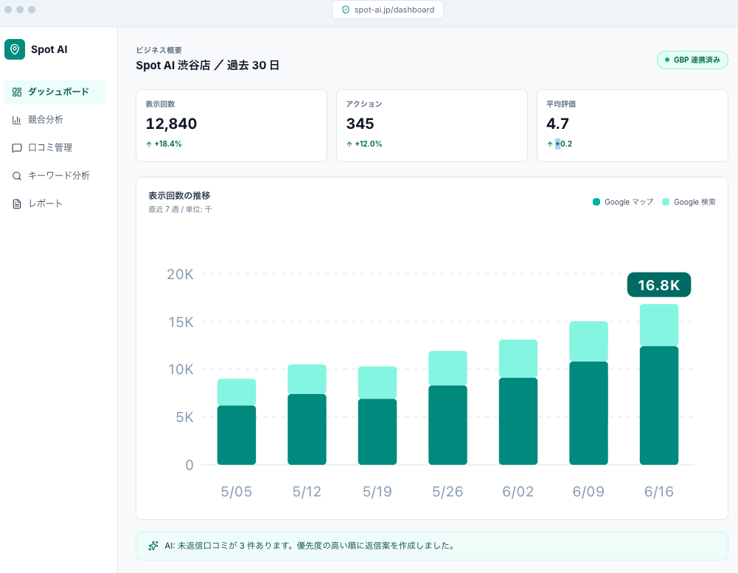Screen dimensions: 738x573
Task: Select the 表示回数 12,840 card
Action: 232,125
